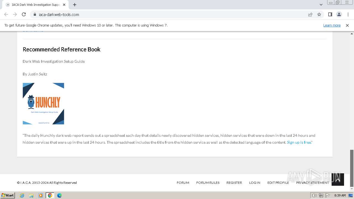The height and width of the screenshot is (199, 354).
Task: Open the Chrome profile avatar menu
Action: click(339, 14)
